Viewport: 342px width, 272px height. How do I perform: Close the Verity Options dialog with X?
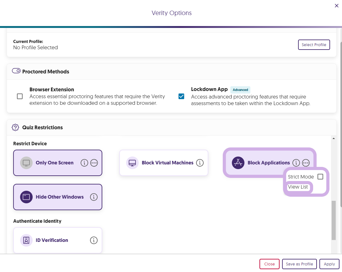click(x=337, y=6)
